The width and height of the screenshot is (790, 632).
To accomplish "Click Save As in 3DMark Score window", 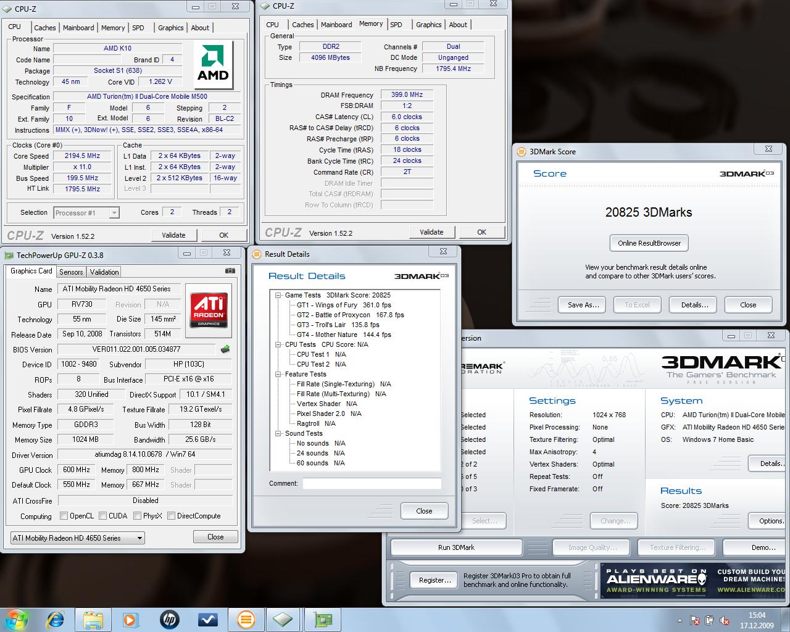I will 583,305.
